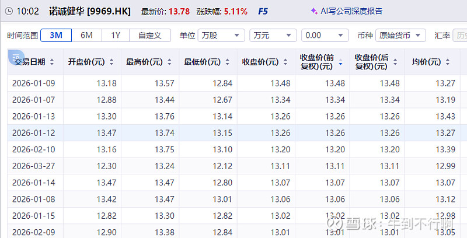
Task: Click the AI sparkle icon
Action: click(314, 11)
